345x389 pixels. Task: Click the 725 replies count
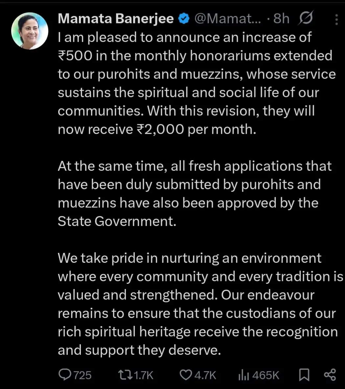(82, 375)
